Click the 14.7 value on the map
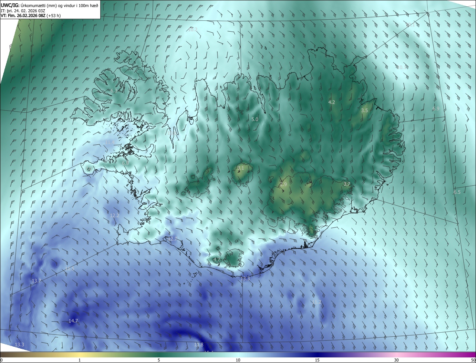Viewport: 476px width, 363px height. [x=73, y=321]
